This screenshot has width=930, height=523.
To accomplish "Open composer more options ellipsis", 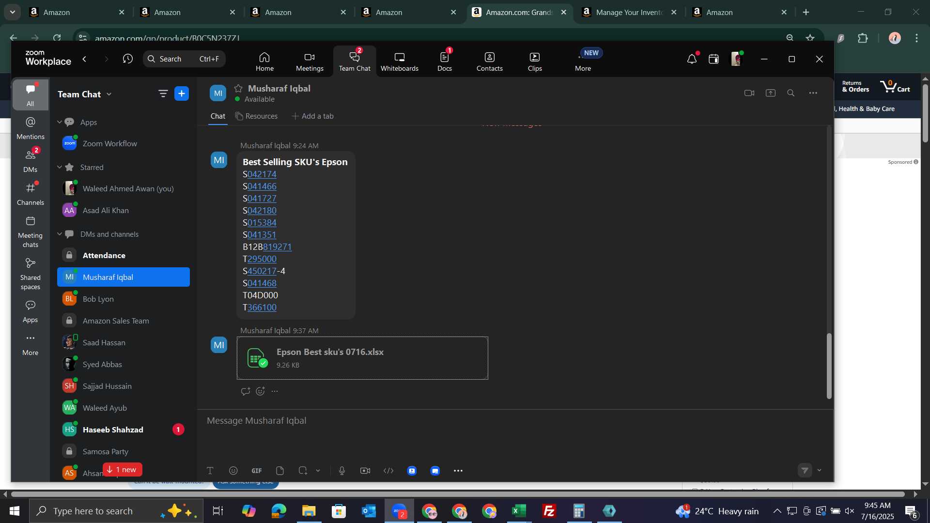I will click(x=458, y=471).
